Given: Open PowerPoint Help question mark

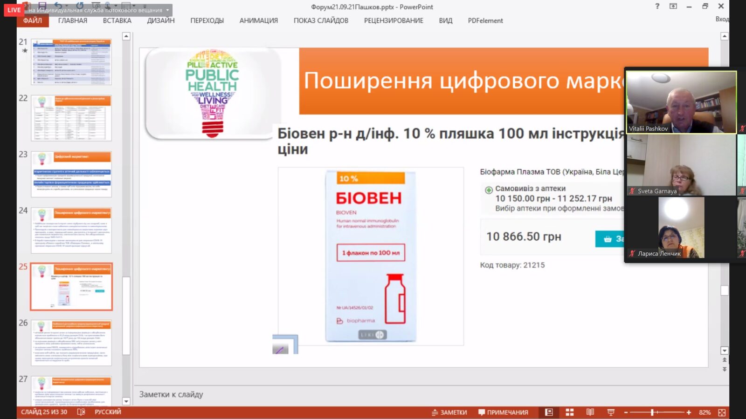Looking at the screenshot, I should click(x=657, y=6).
